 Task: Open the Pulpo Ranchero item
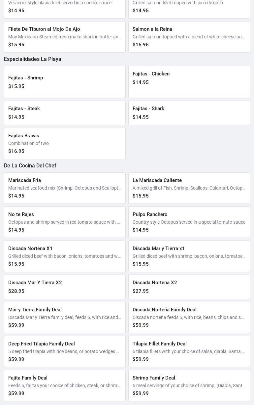click(x=189, y=222)
